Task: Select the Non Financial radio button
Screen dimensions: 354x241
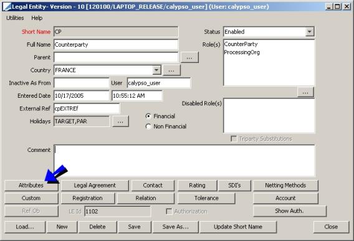Action: 148,126
